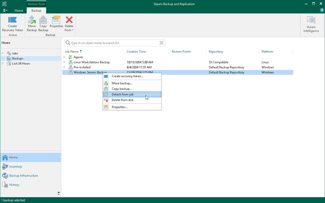Viewport: 325px width, 203px height.
Task: Select the Backup ribbon tab
Action: (36, 11)
